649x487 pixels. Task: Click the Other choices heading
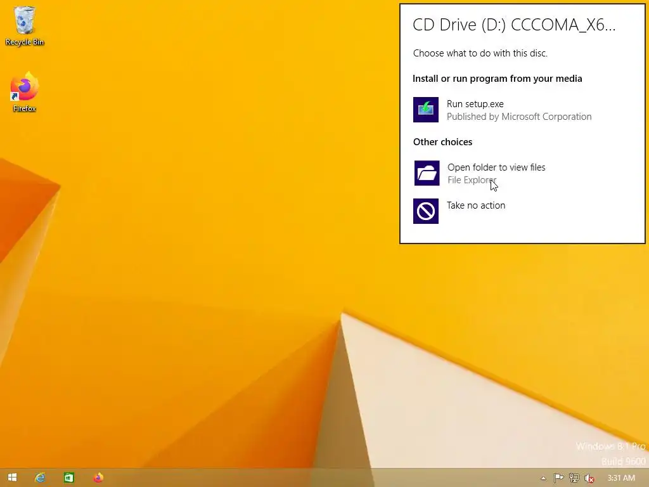coord(442,142)
